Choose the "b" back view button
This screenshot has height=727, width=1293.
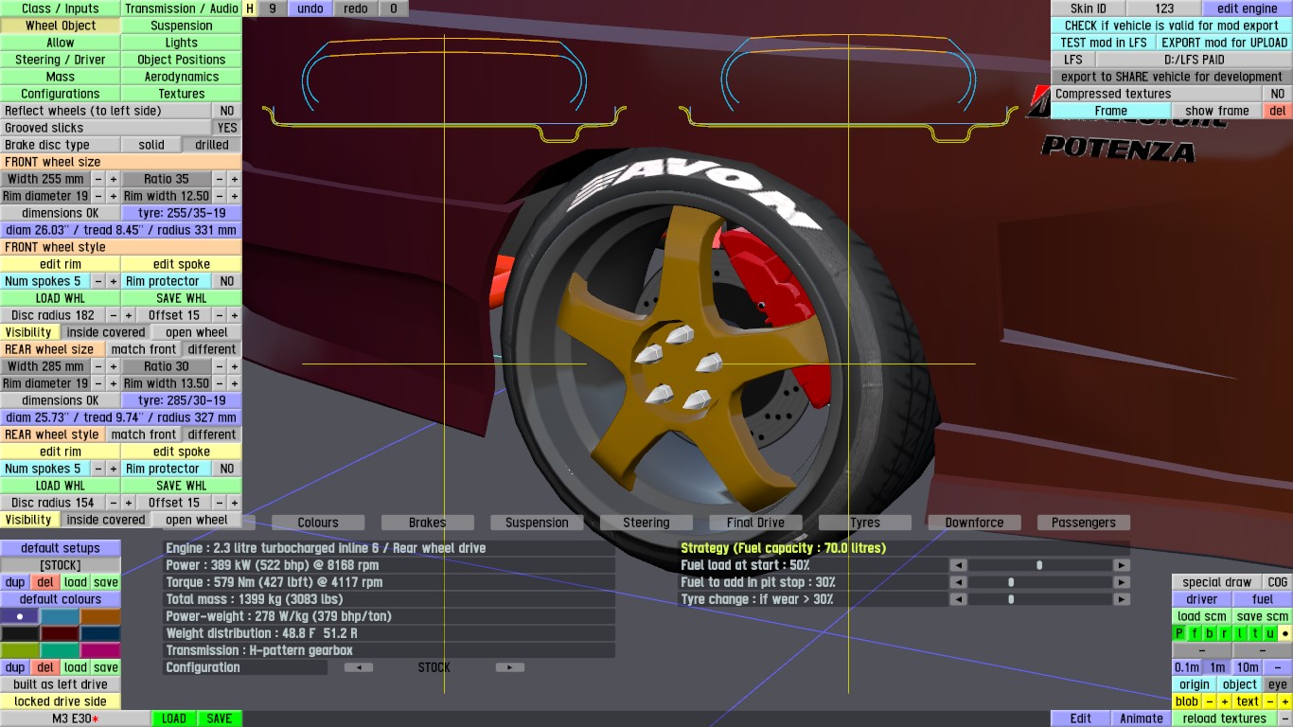(x=1210, y=633)
